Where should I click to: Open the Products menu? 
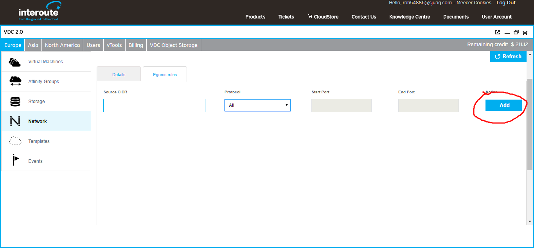click(x=255, y=17)
